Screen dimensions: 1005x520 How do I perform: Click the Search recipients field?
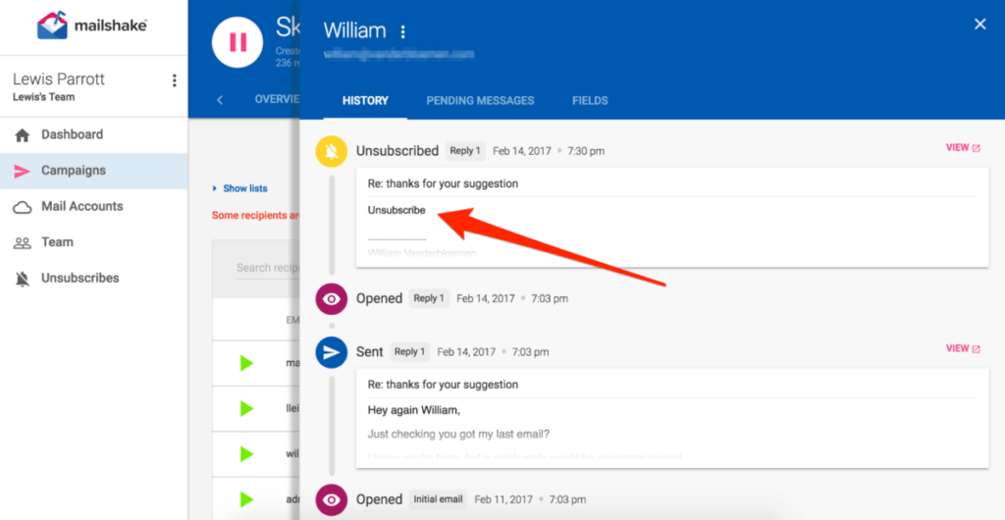(x=268, y=268)
